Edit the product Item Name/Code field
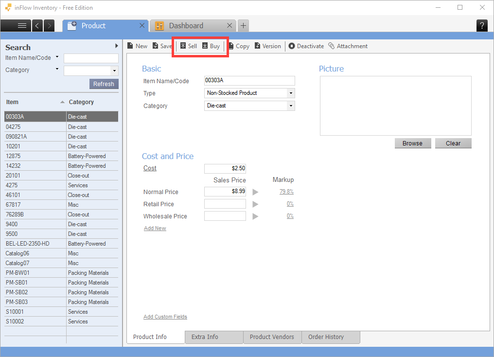The image size is (494, 357). click(249, 80)
